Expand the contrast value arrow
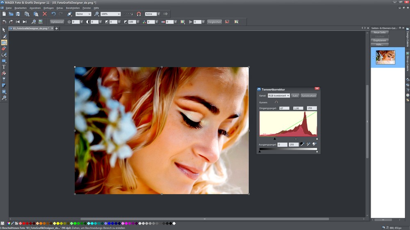The image size is (410, 230). (100, 22)
